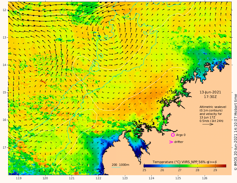Click the green 27°C region of colorbar
Viewport: 237px width, 183px height.
click(x=180, y=166)
